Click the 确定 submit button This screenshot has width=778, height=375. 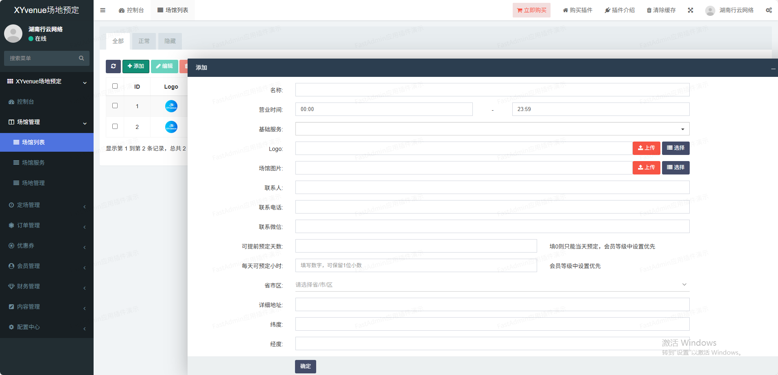(x=305, y=366)
